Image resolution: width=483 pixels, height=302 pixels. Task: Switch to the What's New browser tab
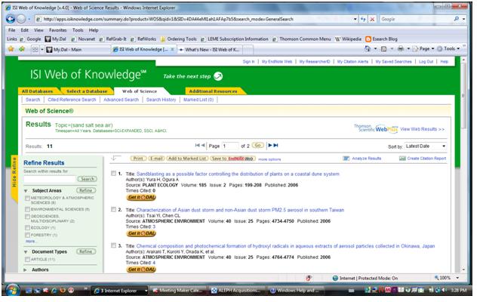[x=211, y=49]
